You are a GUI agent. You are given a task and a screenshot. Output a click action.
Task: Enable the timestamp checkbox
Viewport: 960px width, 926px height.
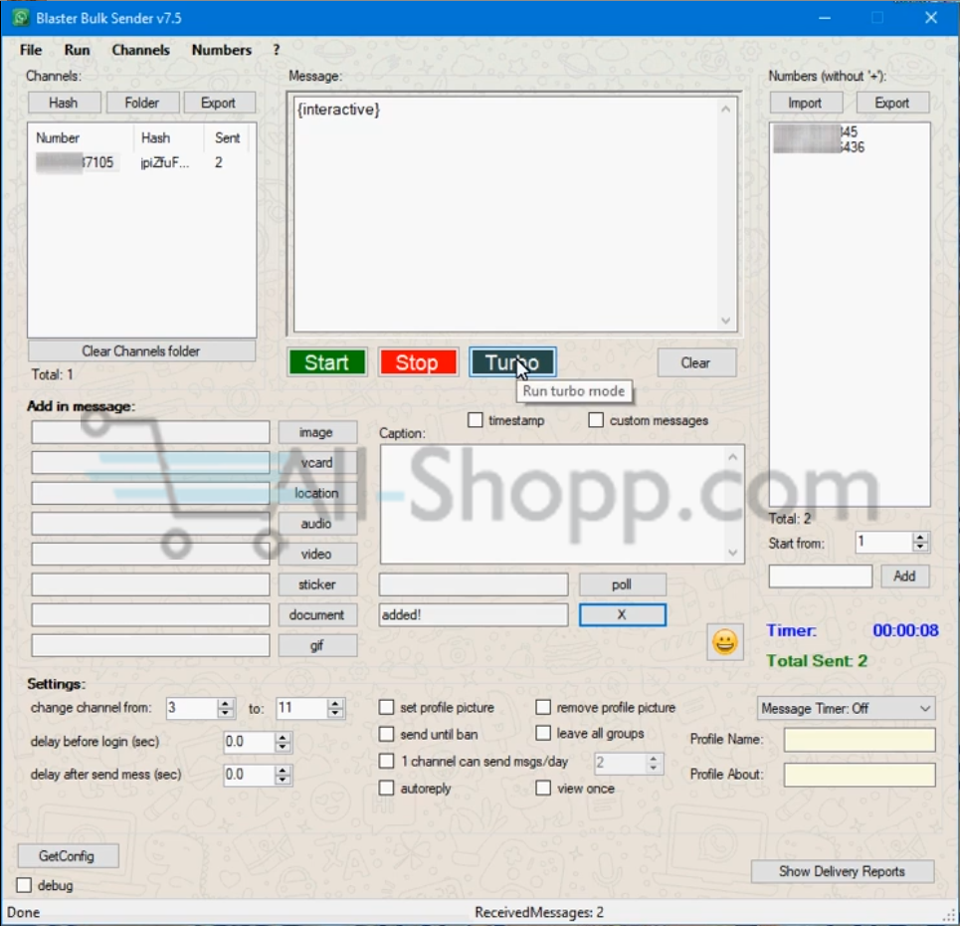pyautogui.click(x=476, y=420)
